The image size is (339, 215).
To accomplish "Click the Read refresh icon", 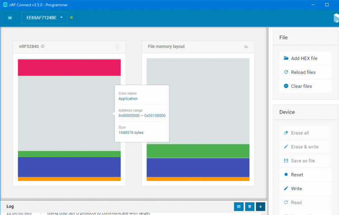I will click(286, 202).
